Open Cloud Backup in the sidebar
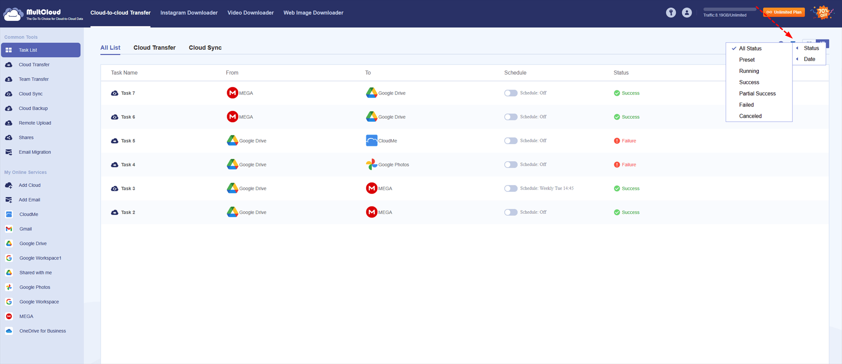842x364 pixels. point(33,108)
